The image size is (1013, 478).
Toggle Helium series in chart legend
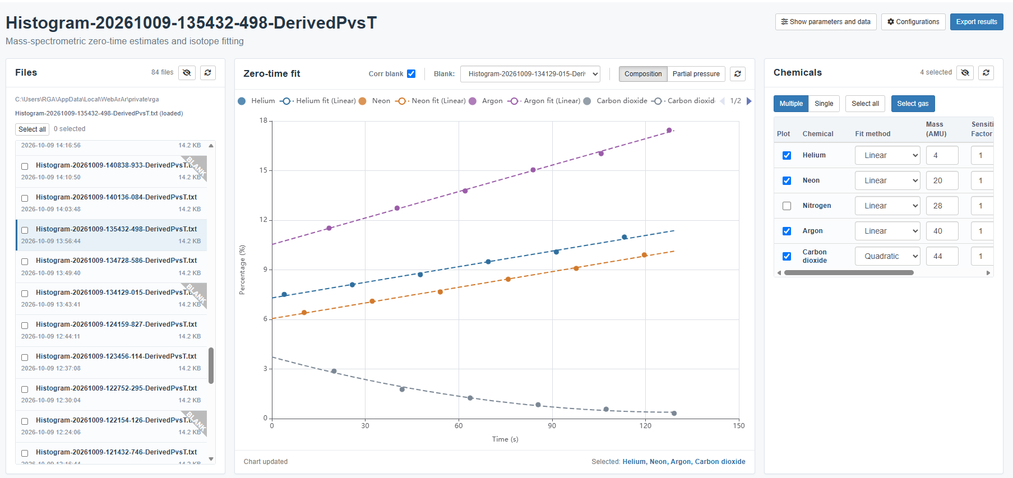[257, 101]
